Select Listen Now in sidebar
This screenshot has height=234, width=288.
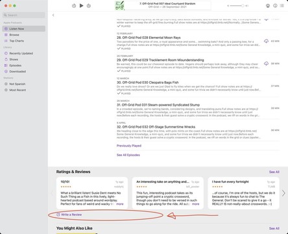coord(24,29)
